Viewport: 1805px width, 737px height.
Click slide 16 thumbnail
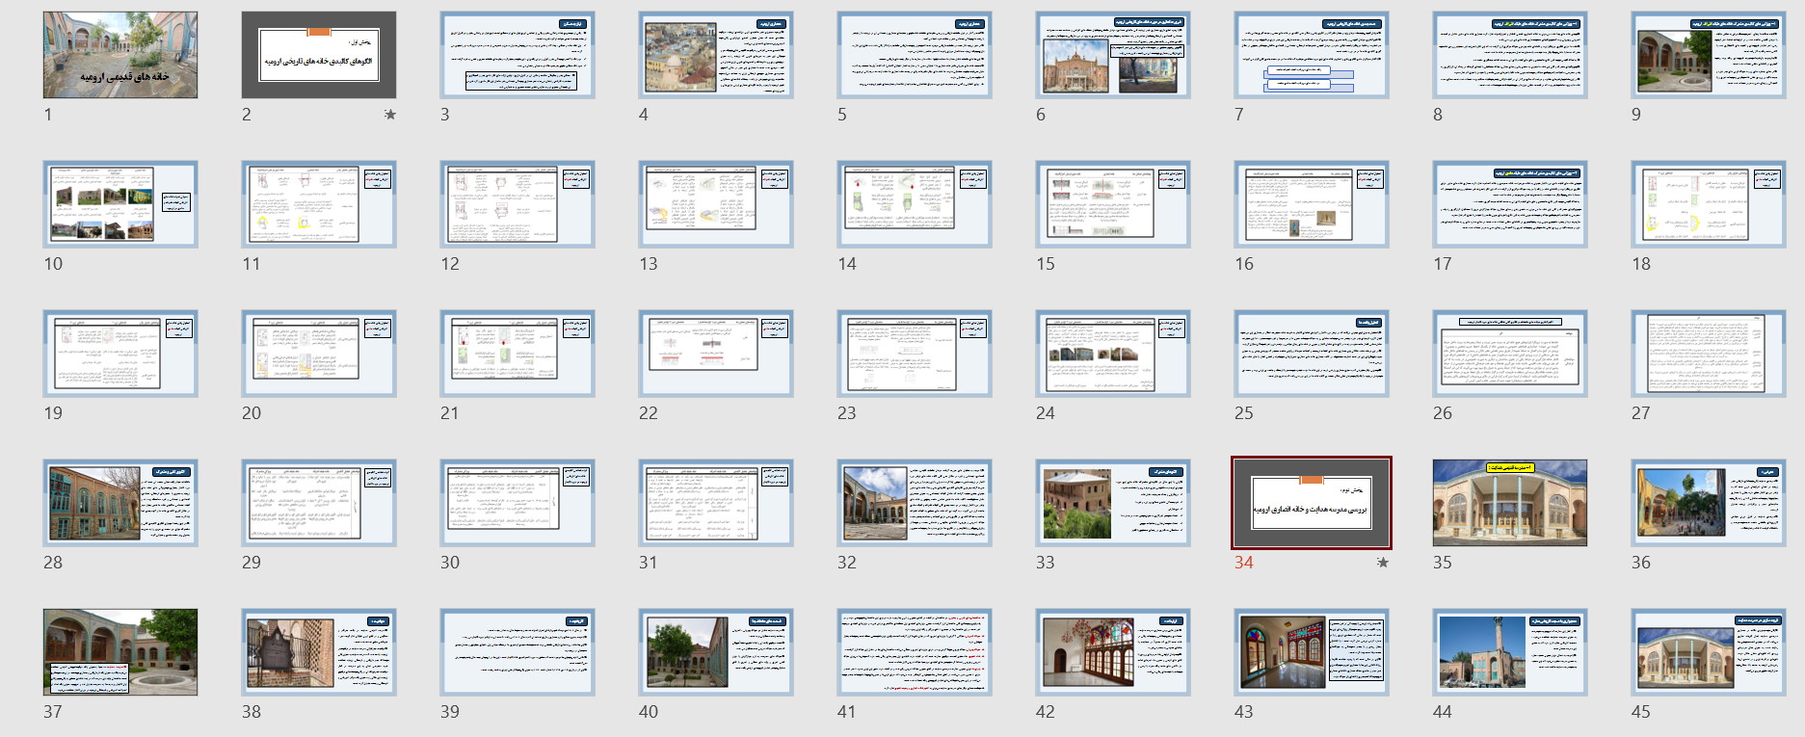point(1312,204)
